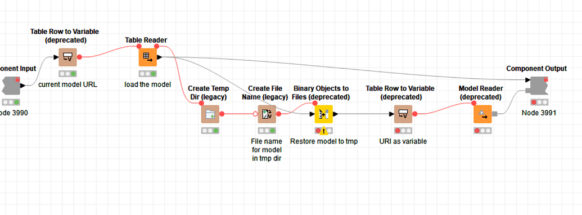Click the red flow variable output port of Create Temp Dir
Screen dimensions: 582x215
[x=222, y=114]
